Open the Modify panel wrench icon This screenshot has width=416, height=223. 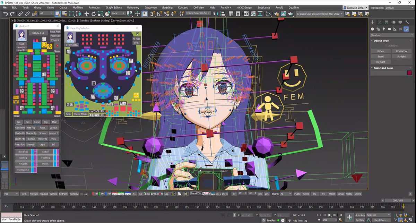(407, 22)
